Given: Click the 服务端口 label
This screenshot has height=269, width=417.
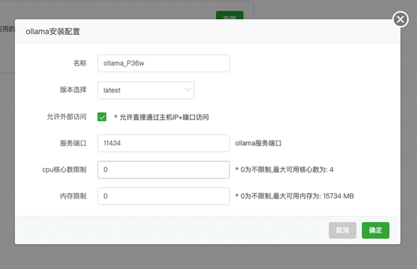Looking at the screenshot, I should [73, 143].
